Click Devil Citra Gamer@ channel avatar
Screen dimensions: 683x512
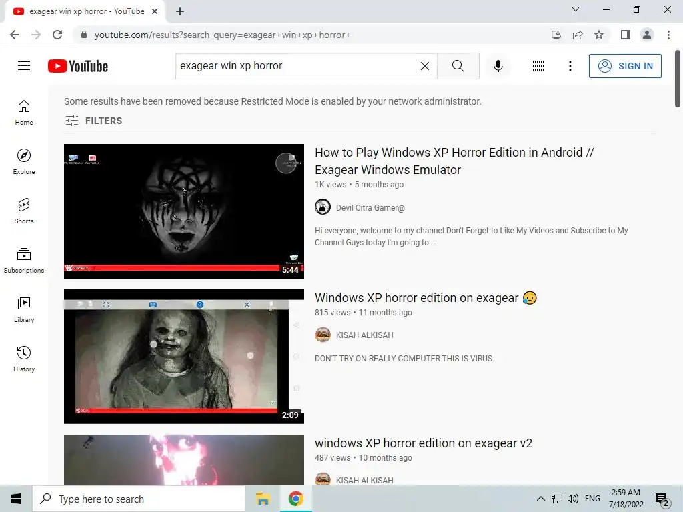tap(323, 207)
